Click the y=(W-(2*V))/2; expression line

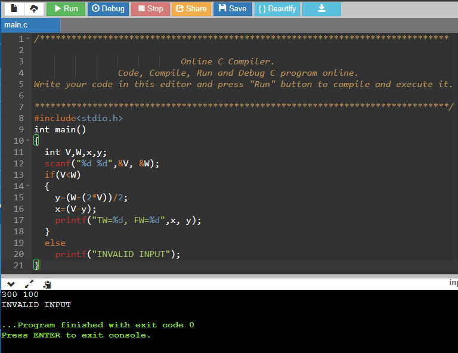coord(91,198)
